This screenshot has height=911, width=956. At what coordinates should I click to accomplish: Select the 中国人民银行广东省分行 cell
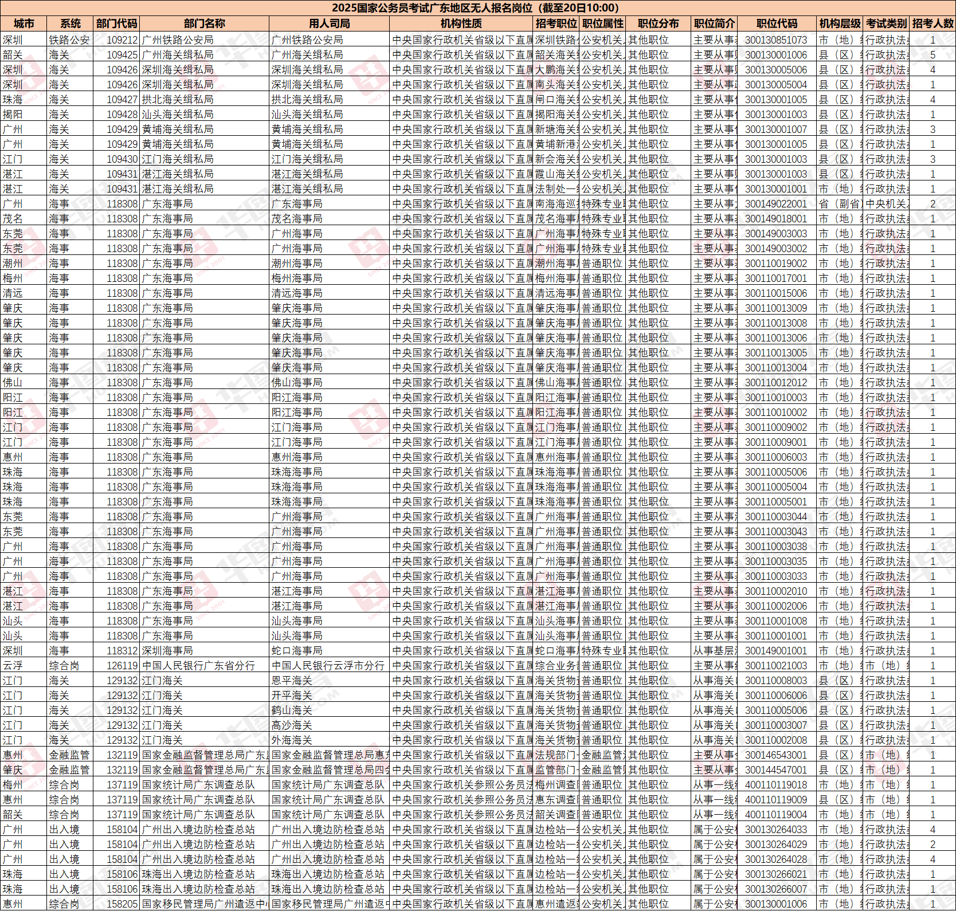pyautogui.click(x=198, y=666)
